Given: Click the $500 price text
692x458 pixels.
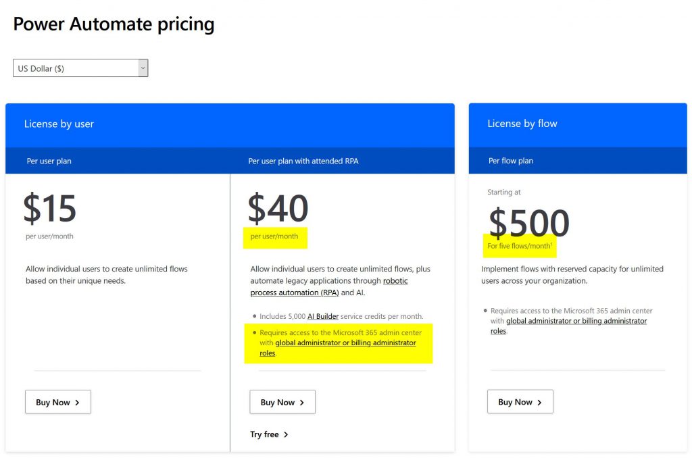Looking at the screenshot, I should pyautogui.click(x=529, y=223).
